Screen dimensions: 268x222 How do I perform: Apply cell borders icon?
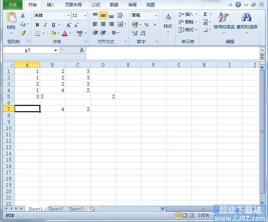tap(38, 33)
